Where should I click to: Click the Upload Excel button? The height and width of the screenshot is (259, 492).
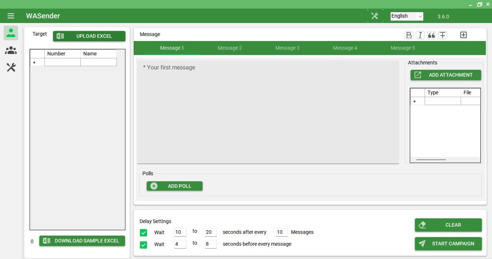[x=89, y=36]
